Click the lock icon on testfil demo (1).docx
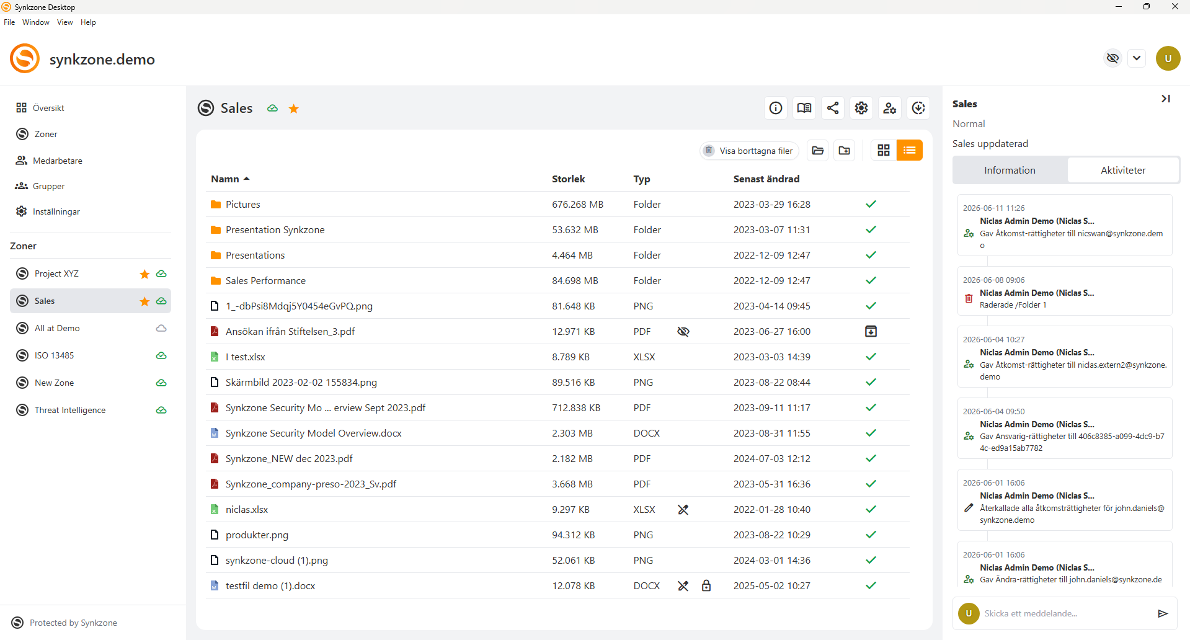Image resolution: width=1190 pixels, height=640 pixels. pyautogui.click(x=706, y=585)
